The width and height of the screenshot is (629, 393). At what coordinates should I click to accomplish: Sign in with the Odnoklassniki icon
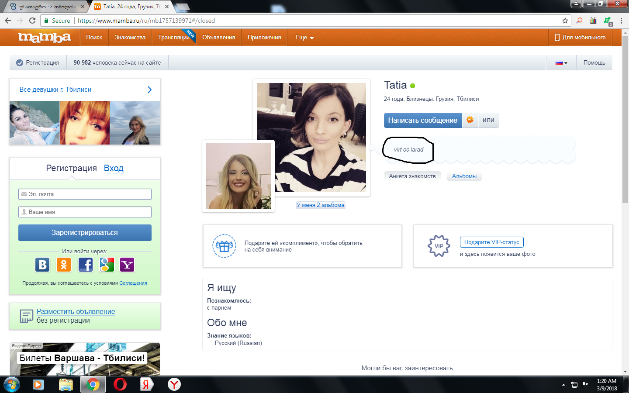pyautogui.click(x=64, y=265)
